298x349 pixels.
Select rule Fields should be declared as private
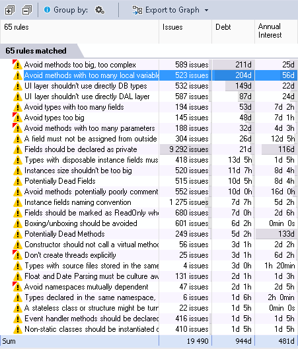point(81,149)
